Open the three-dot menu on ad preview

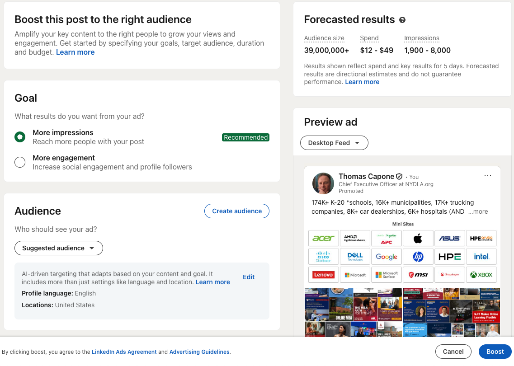pos(487,175)
